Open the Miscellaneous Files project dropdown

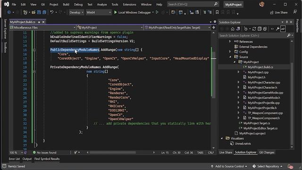point(42,27)
